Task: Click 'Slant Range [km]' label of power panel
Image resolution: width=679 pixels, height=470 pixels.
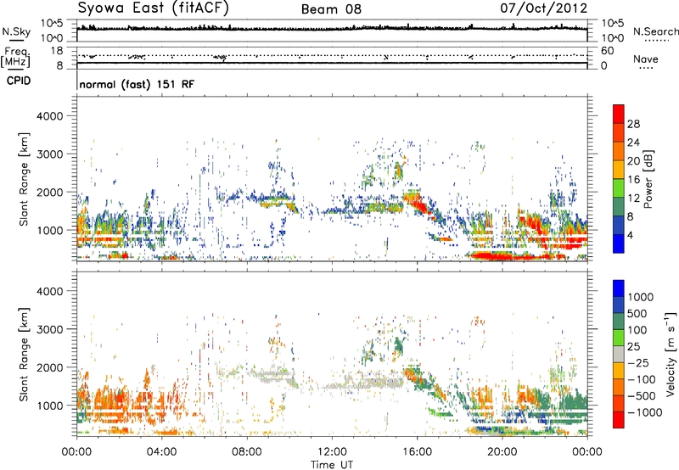Action: point(24,179)
